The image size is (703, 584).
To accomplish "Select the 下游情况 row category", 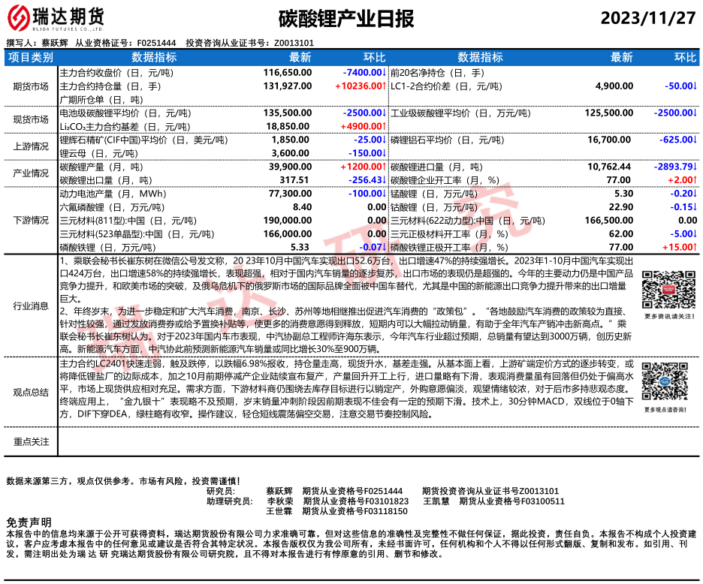I will pyautogui.click(x=31, y=220).
